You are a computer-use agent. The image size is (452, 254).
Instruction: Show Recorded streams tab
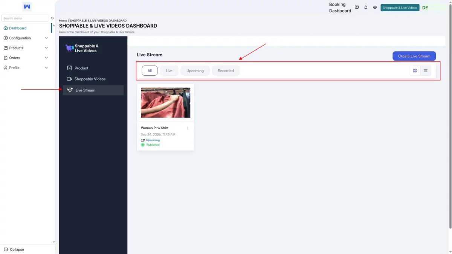(226, 71)
